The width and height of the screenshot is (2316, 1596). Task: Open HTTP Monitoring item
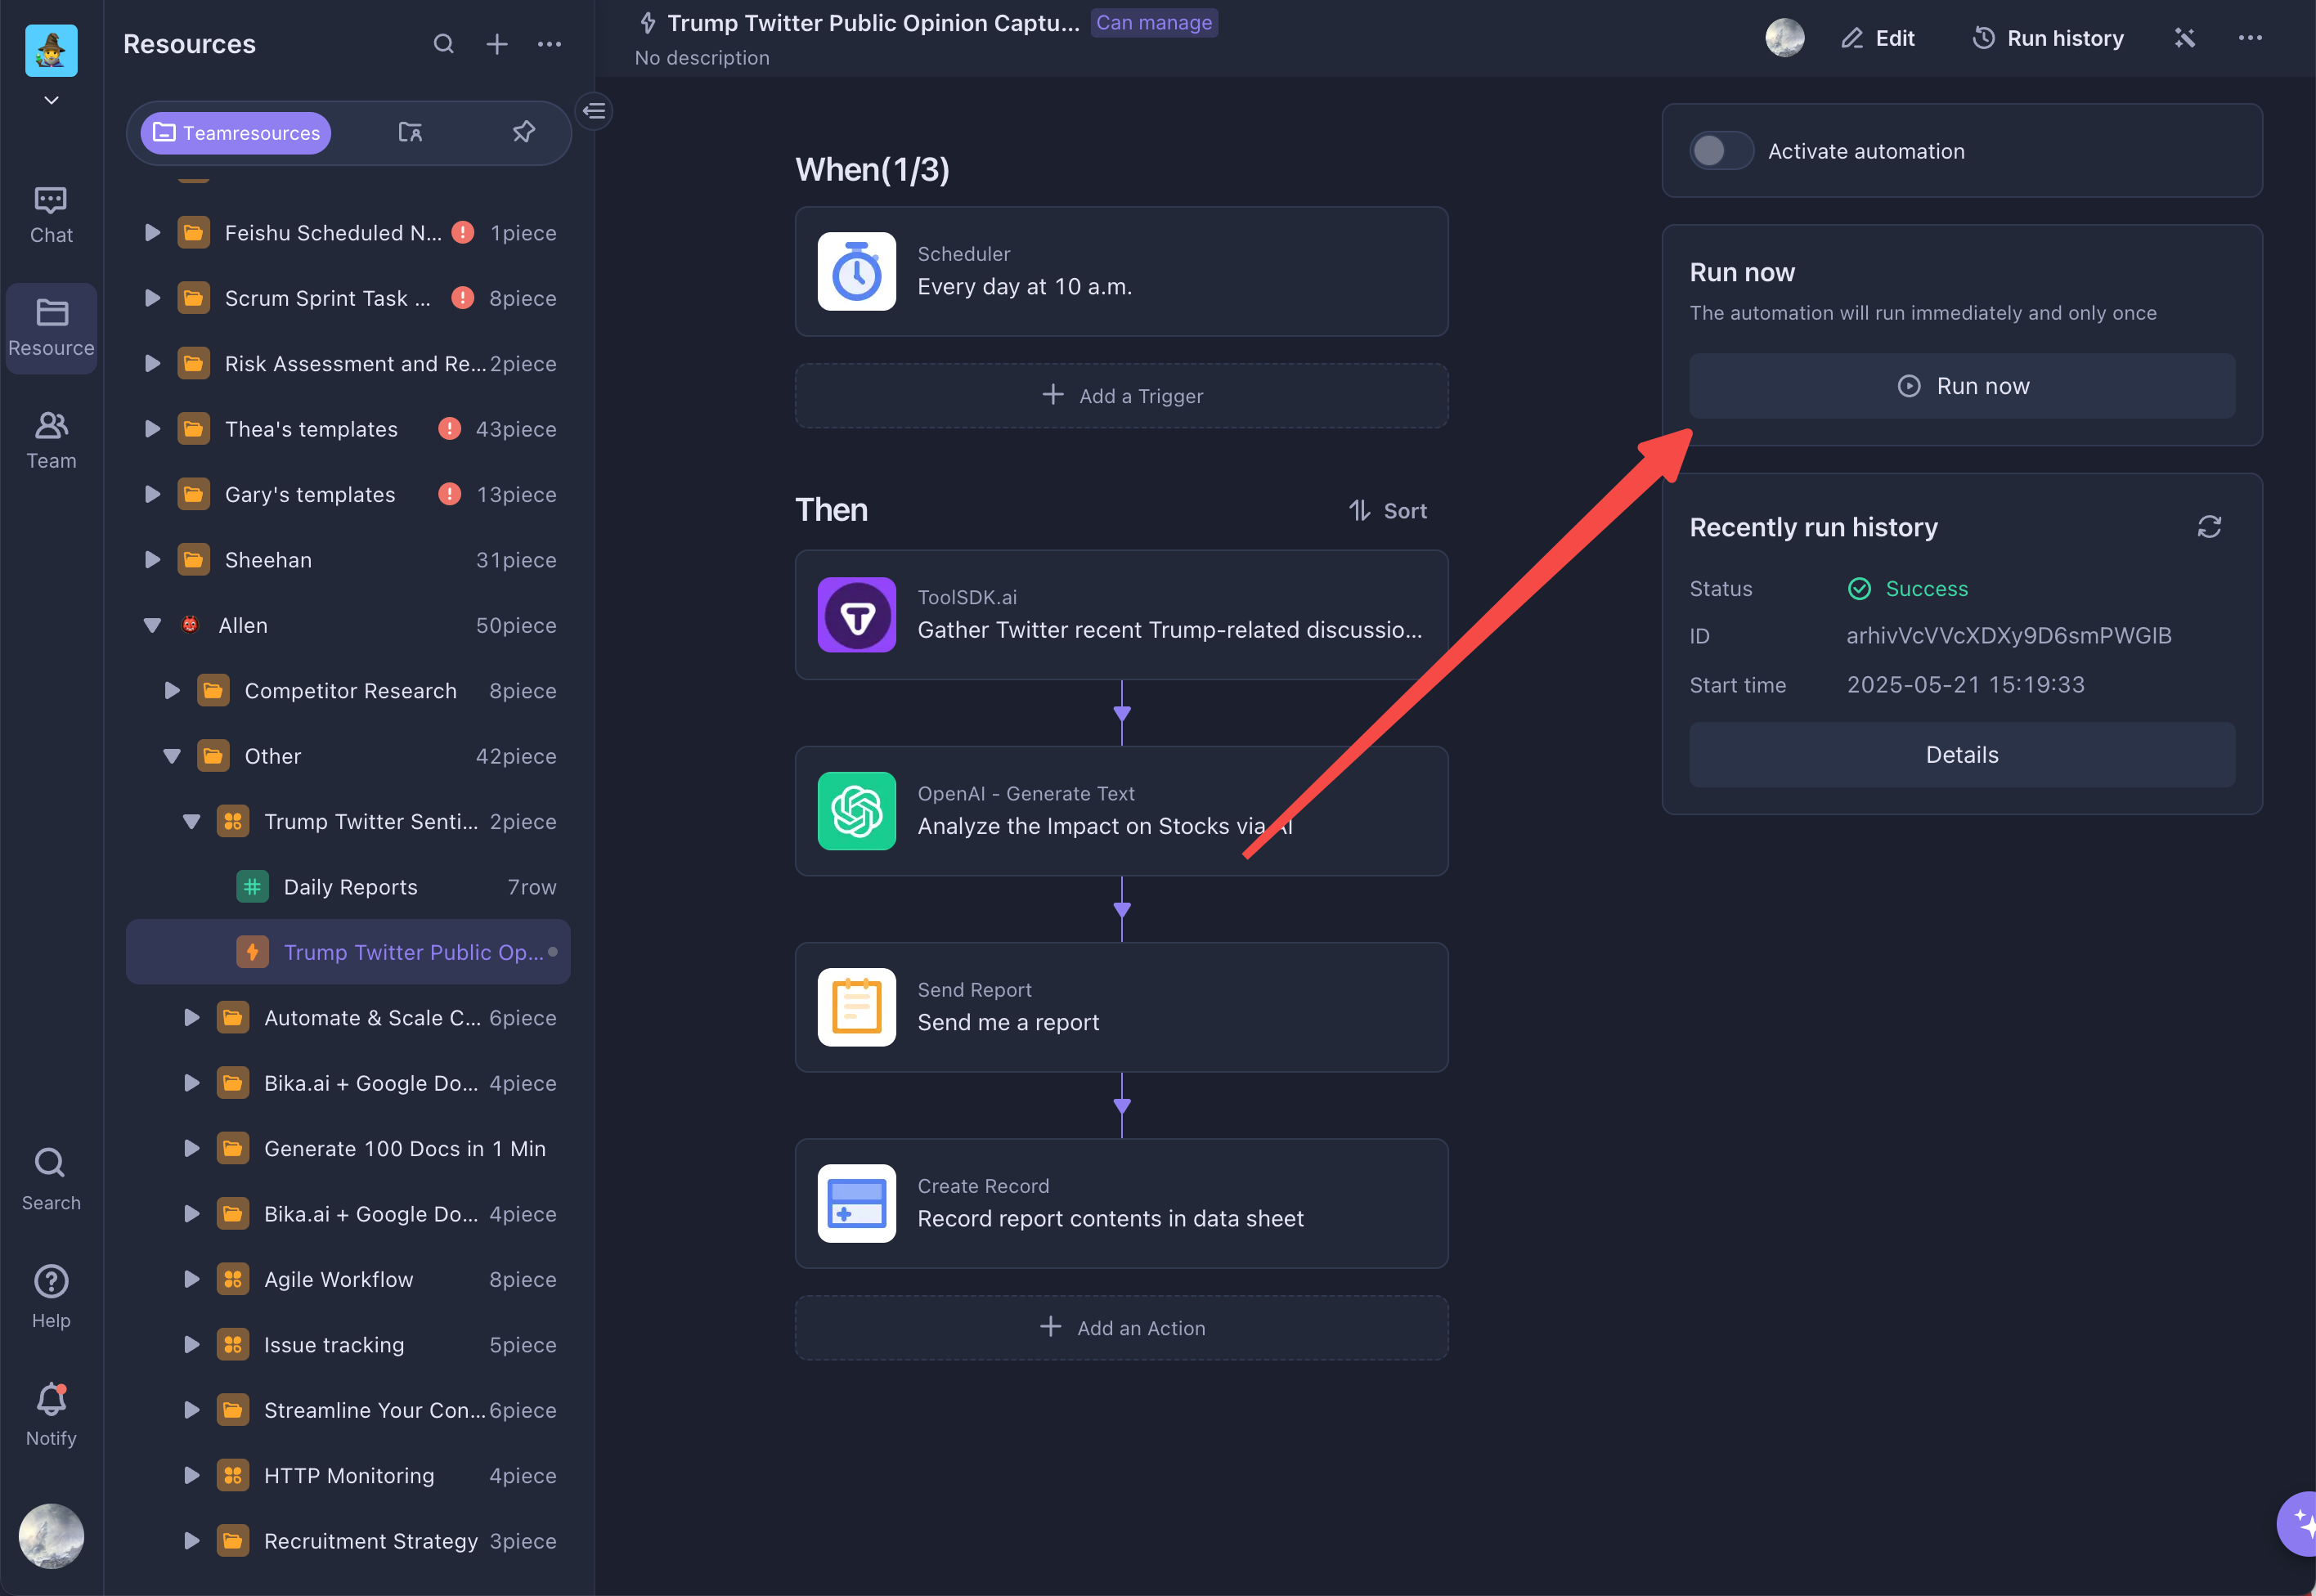click(x=348, y=1475)
